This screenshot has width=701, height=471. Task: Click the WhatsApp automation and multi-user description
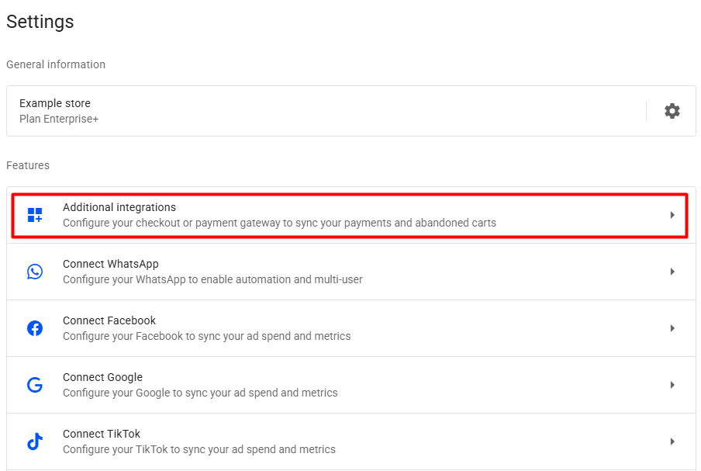(212, 279)
